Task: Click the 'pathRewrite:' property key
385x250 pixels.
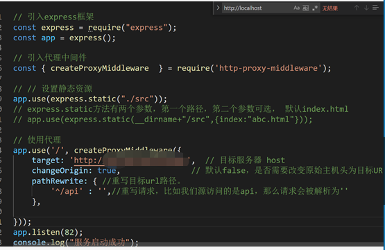Action: pyautogui.click(x=60, y=181)
